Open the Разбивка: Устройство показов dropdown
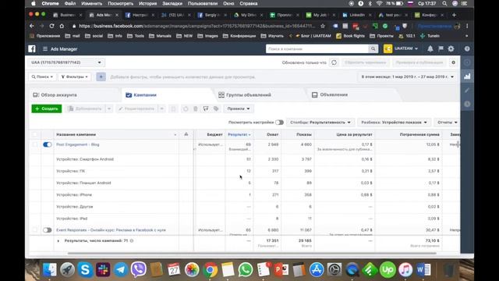499x281 pixels. click(x=394, y=123)
